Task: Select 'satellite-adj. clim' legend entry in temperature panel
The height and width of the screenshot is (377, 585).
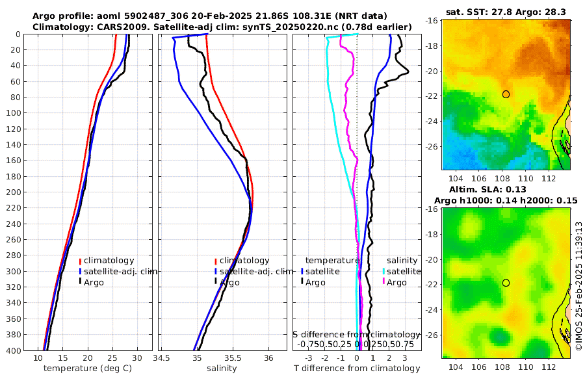Action: (120, 271)
